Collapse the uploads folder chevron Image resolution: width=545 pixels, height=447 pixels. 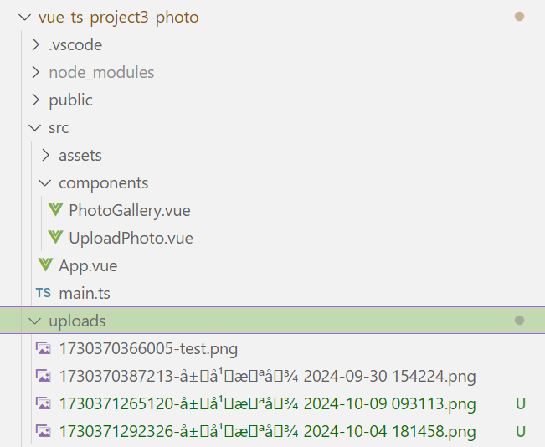(34, 321)
